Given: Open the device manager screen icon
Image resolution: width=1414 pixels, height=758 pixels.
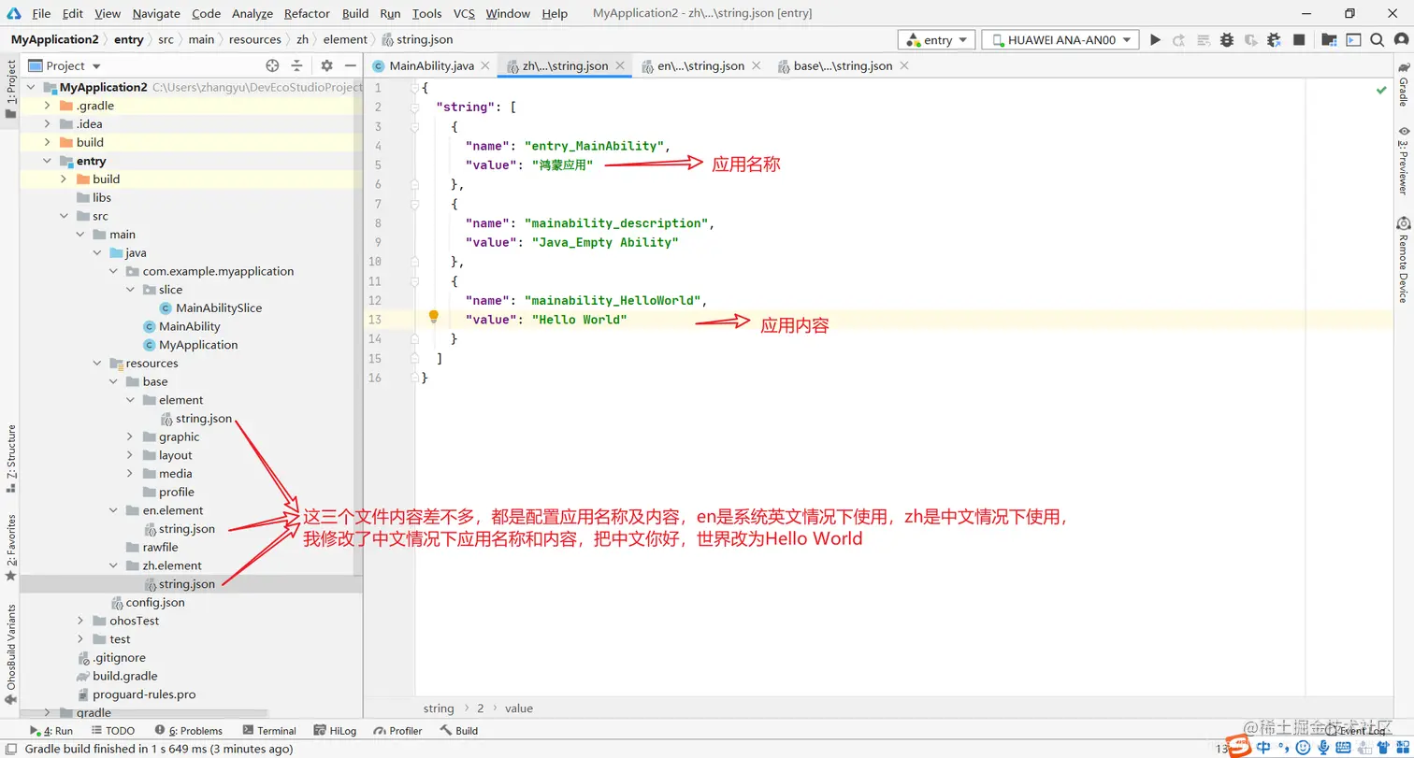Looking at the screenshot, I should click(x=1352, y=40).
